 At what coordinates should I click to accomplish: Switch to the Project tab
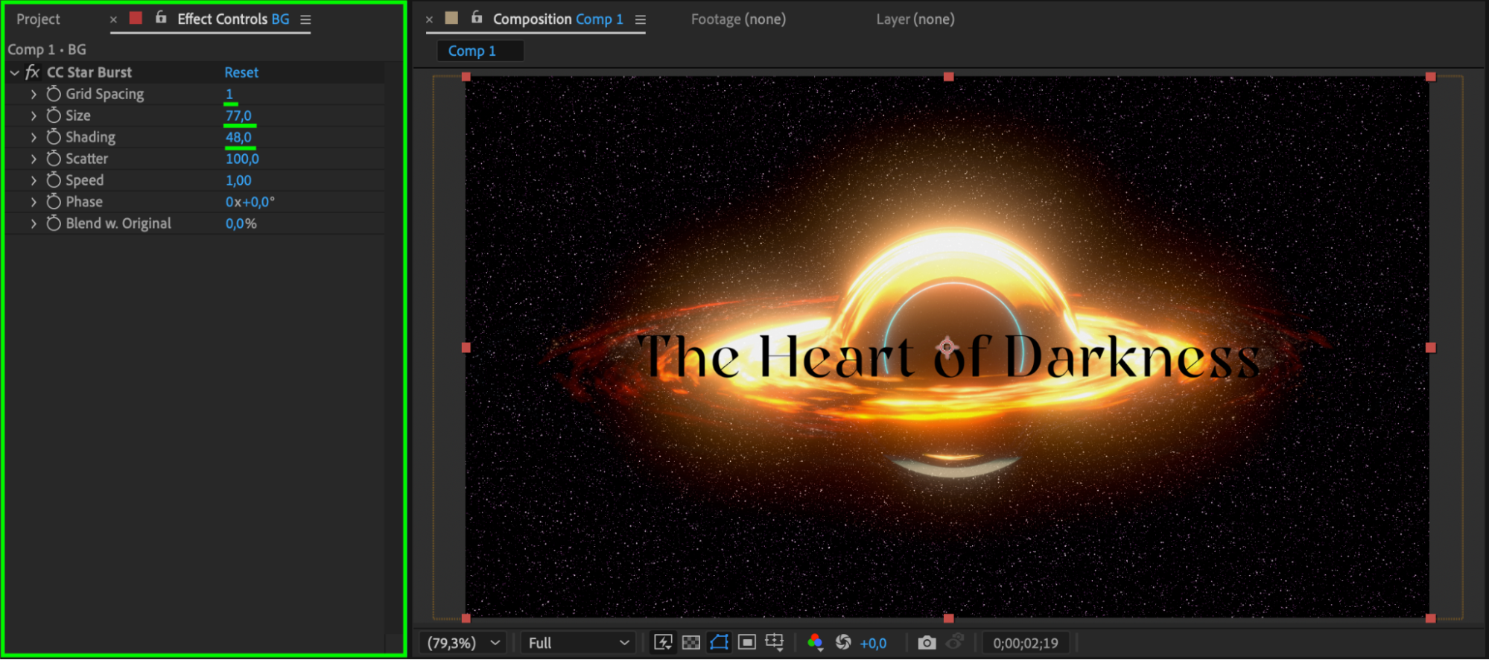tap(38, 19)
